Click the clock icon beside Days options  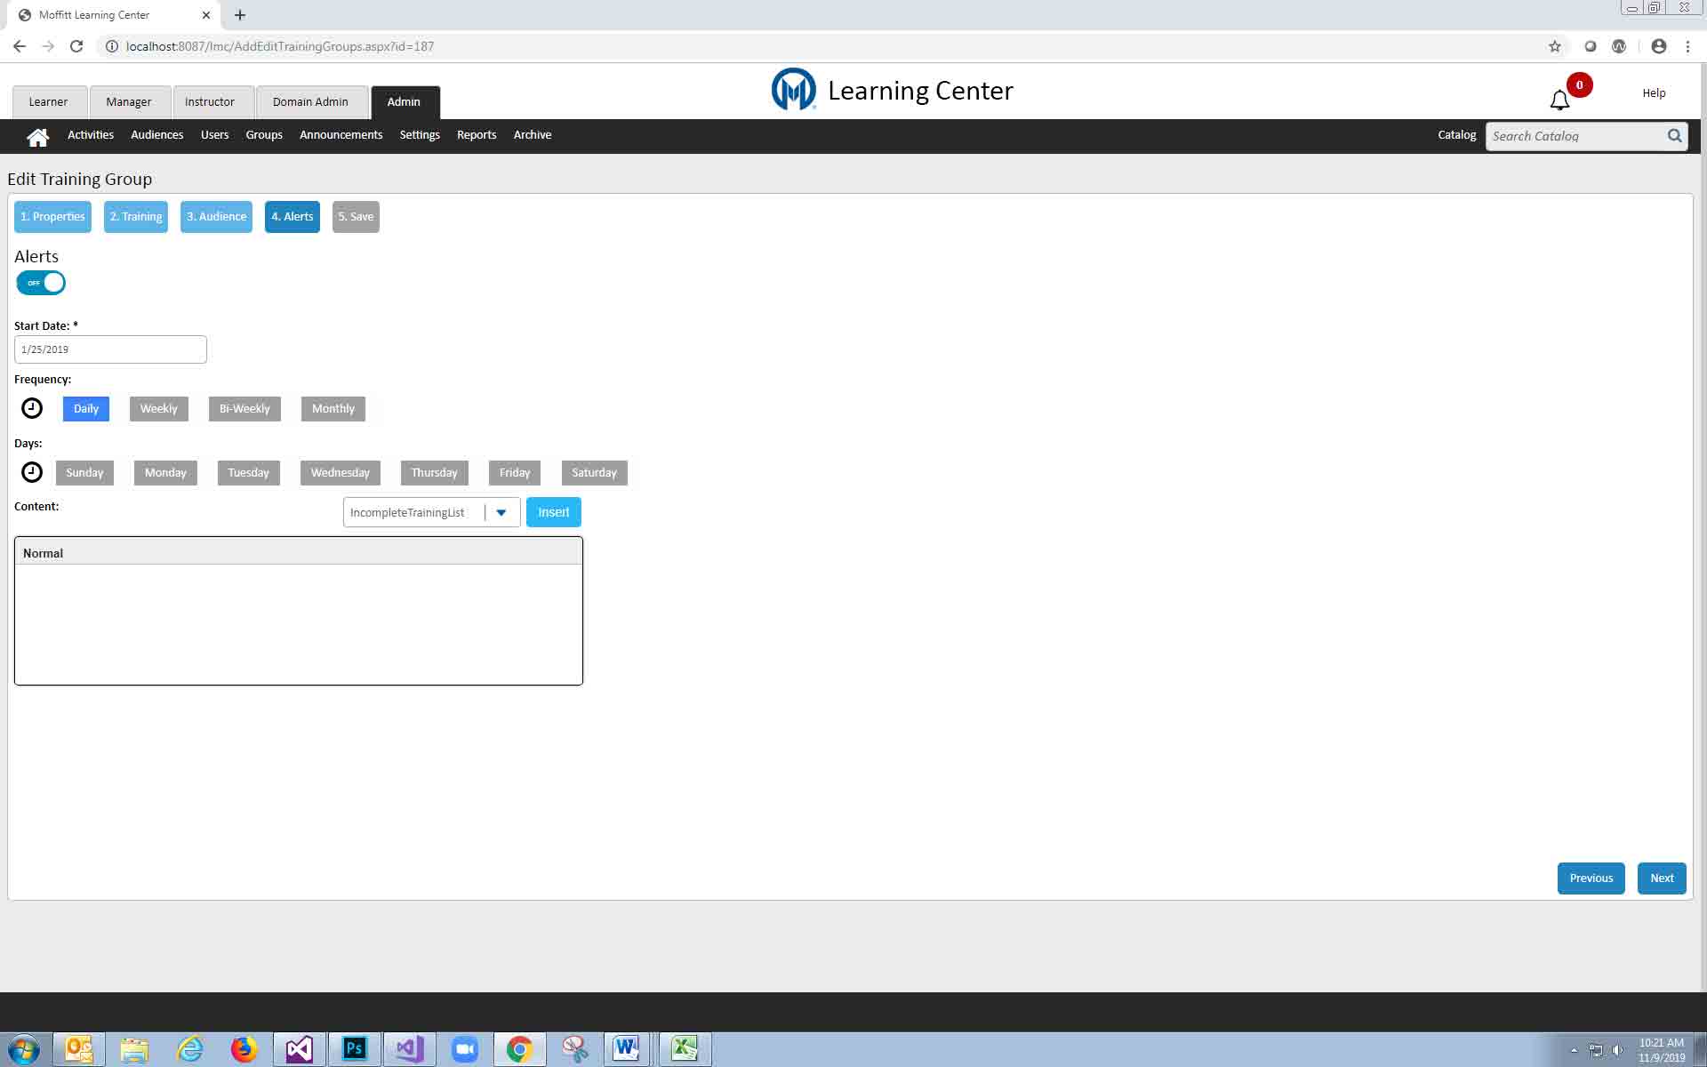coord(32,472)
